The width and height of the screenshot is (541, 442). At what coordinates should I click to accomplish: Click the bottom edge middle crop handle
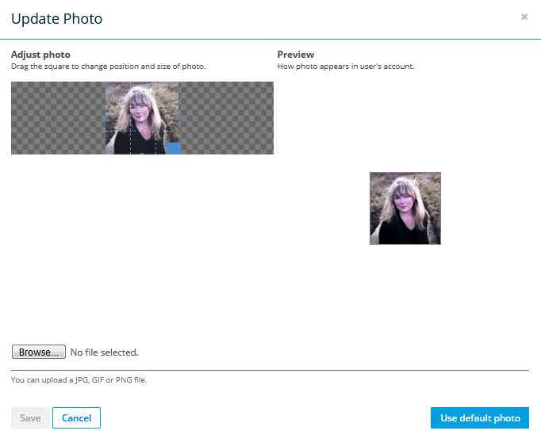143,153
